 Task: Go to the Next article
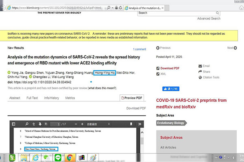coord(232,48)
